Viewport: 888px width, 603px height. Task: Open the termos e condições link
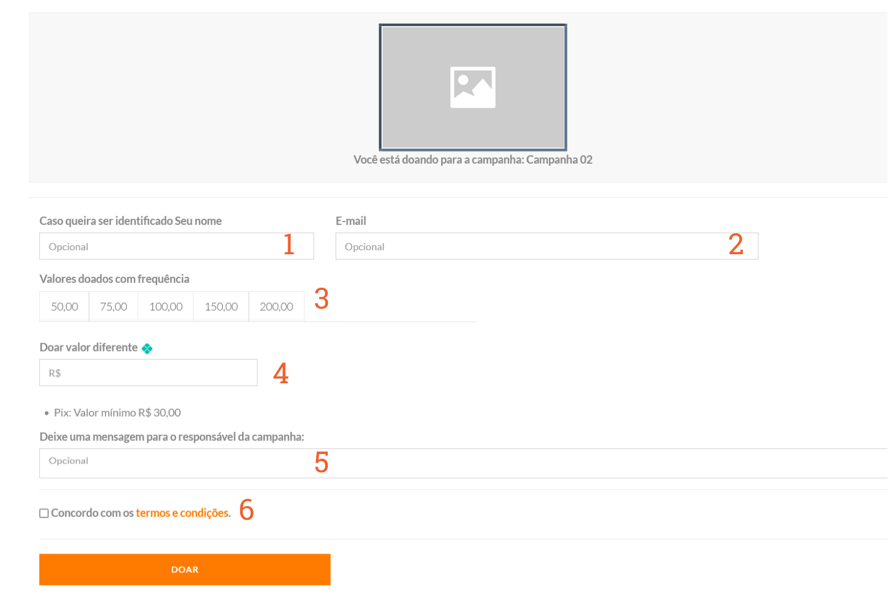click(x=183, y=513)
